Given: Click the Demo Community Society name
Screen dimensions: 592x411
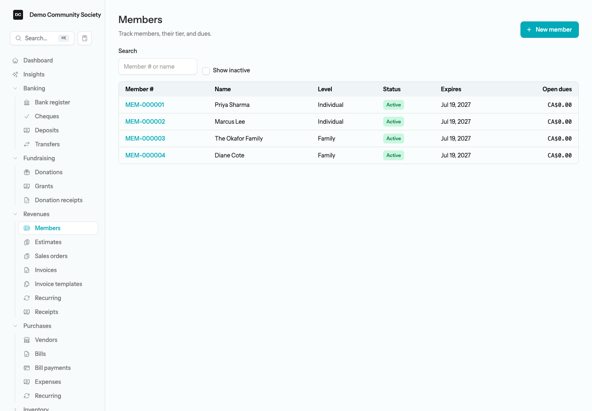Looking at the screenshot, I should 65,15.
